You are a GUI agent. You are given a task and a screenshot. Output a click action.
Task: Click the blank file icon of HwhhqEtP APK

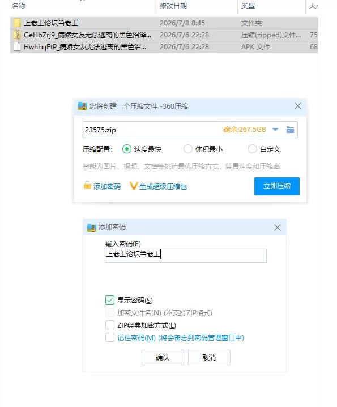(17, 47)
